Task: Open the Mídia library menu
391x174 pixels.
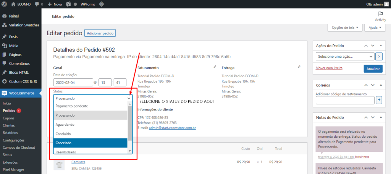Action: click(13, 46)
